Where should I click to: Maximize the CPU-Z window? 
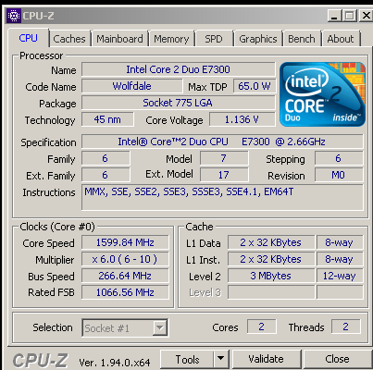coord(350,16)
